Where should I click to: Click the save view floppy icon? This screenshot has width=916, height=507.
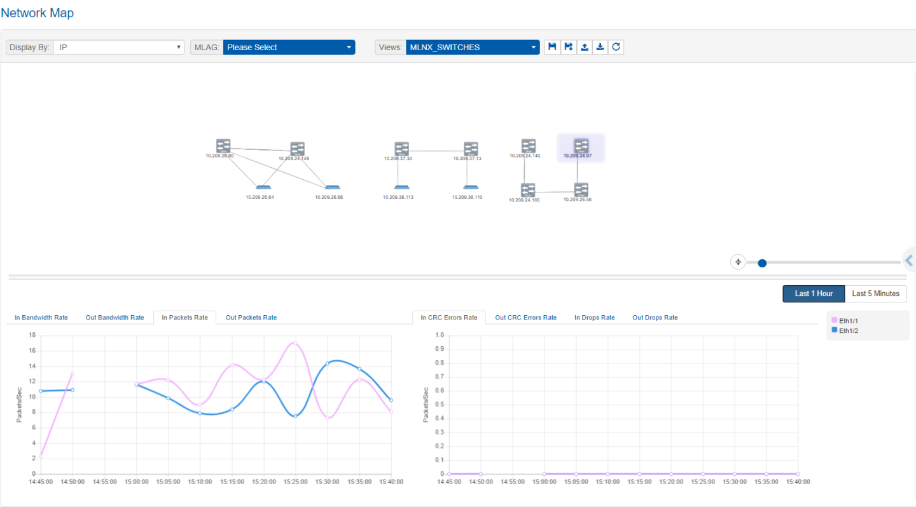point(552,47)
